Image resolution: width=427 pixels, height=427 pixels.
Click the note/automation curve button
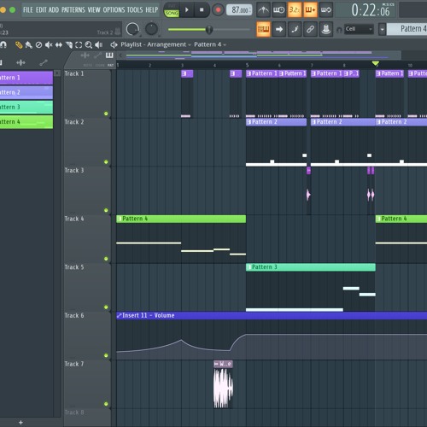[x=295, y=29]
